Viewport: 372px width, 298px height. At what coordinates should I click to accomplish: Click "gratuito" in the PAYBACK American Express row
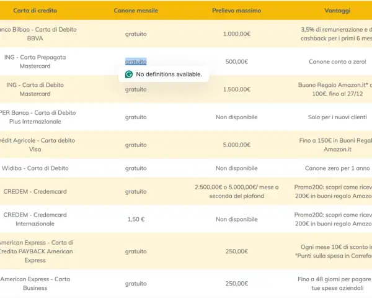(x=136, y=251)
